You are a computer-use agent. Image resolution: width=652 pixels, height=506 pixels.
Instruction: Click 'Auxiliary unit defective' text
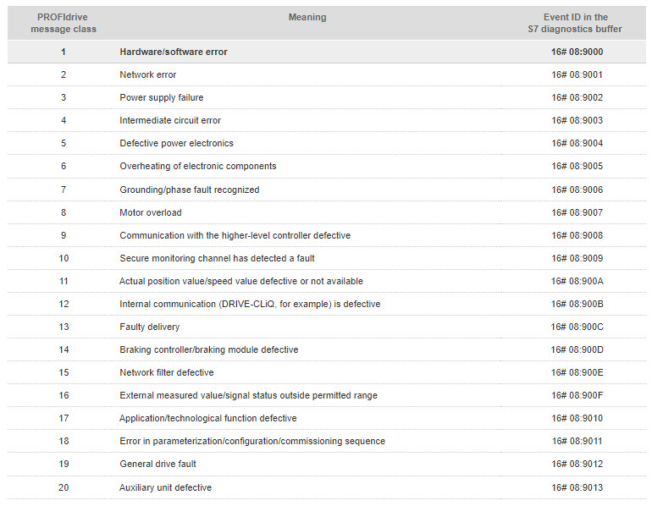pos(165,487)
